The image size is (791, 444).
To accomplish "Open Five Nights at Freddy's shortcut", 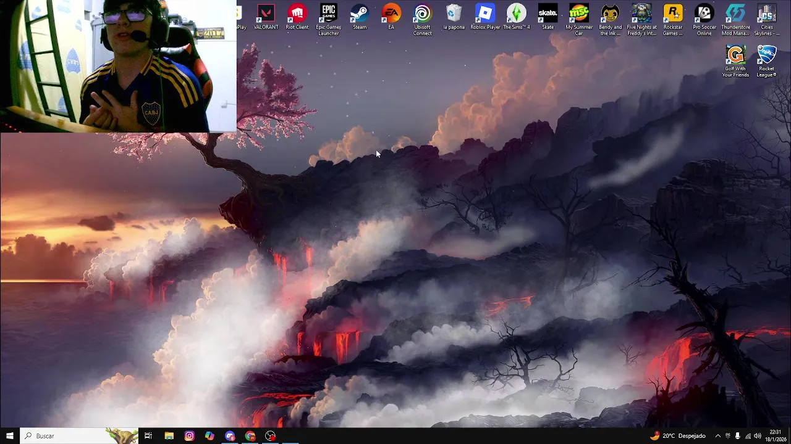I will click(641, 20).
